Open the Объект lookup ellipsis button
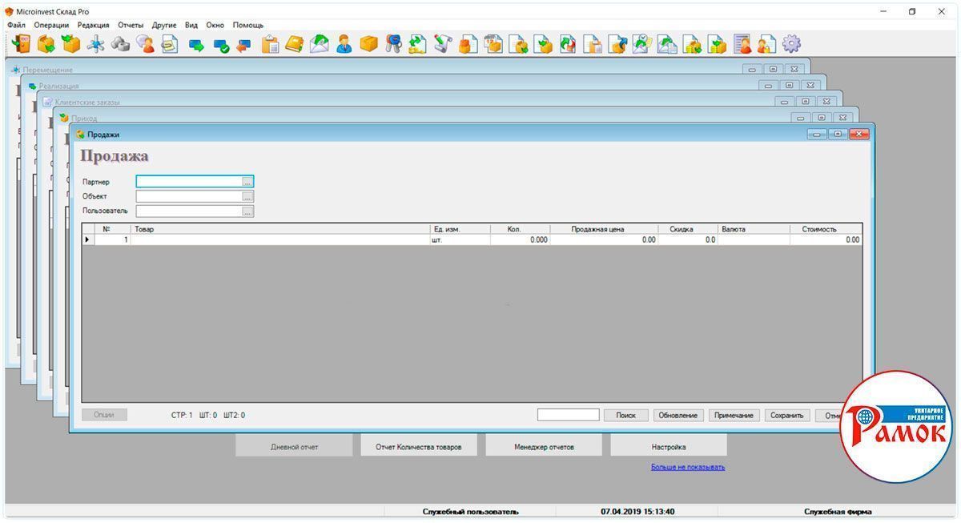Screen dimensions: 961x523 pos(247,196)
